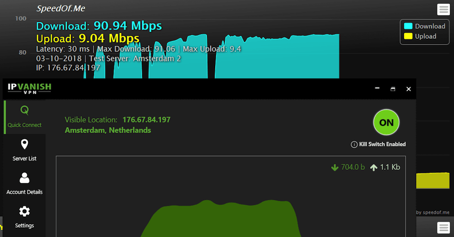
Task: Click the Kill Switch Enabled text
Action: 382,144
